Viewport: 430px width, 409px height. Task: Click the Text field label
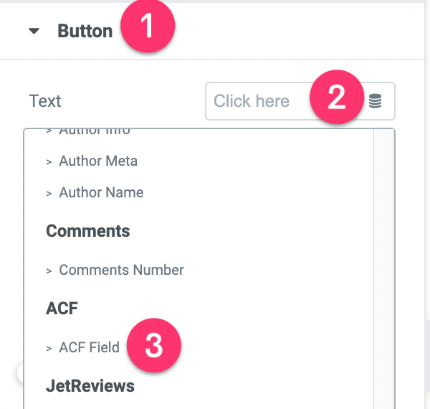point(45,101)
